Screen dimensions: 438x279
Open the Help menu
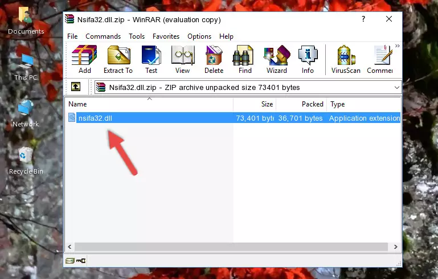226,36
